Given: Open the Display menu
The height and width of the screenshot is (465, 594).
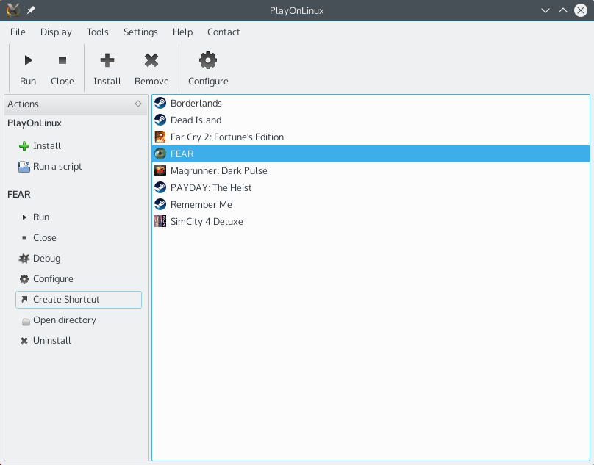Looking at the screenshot, I should [x=56, y=32].
